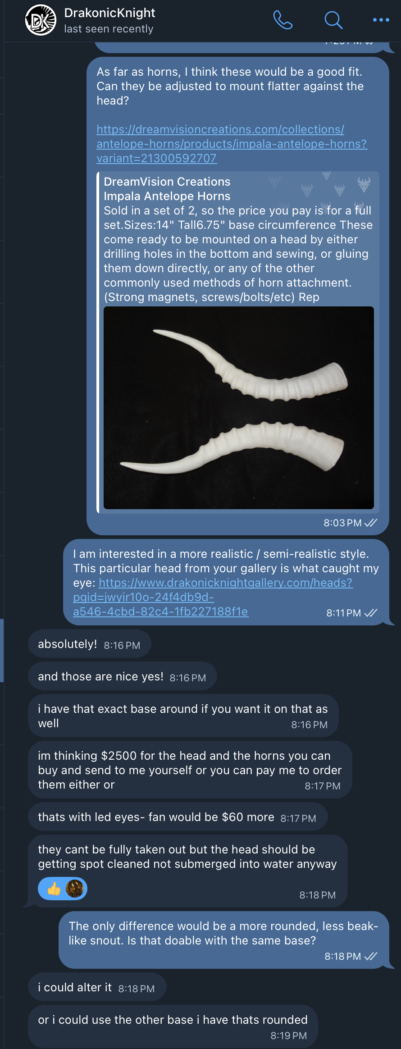Tap the thumbs up reaction
Image resolution: width=401 pixels, height=1049 pixels.
click(x=54, y=889)
